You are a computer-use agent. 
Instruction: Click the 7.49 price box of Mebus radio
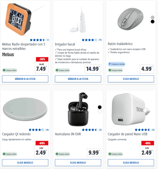pyautogui.click(x=42, y=68)
